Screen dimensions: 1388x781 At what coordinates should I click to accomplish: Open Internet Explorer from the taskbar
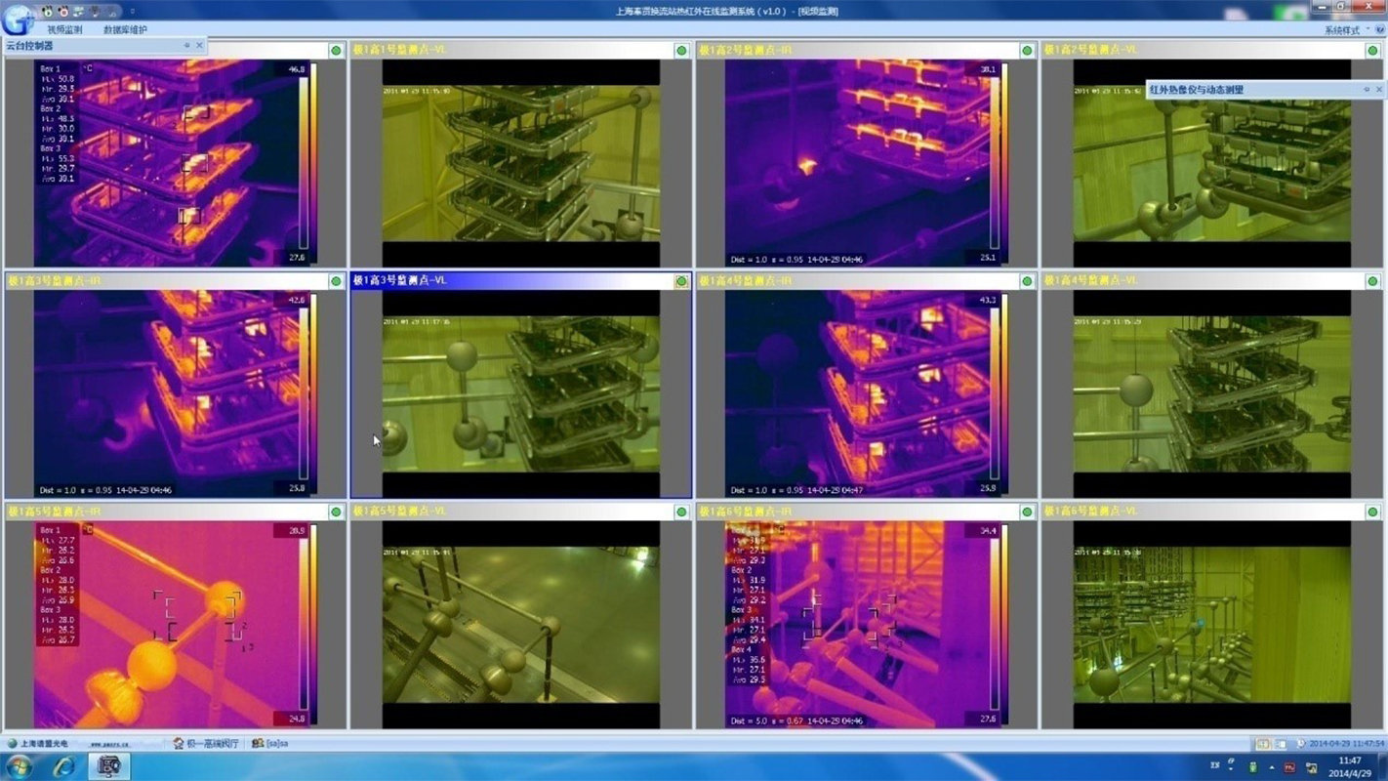tap(64, 766)
